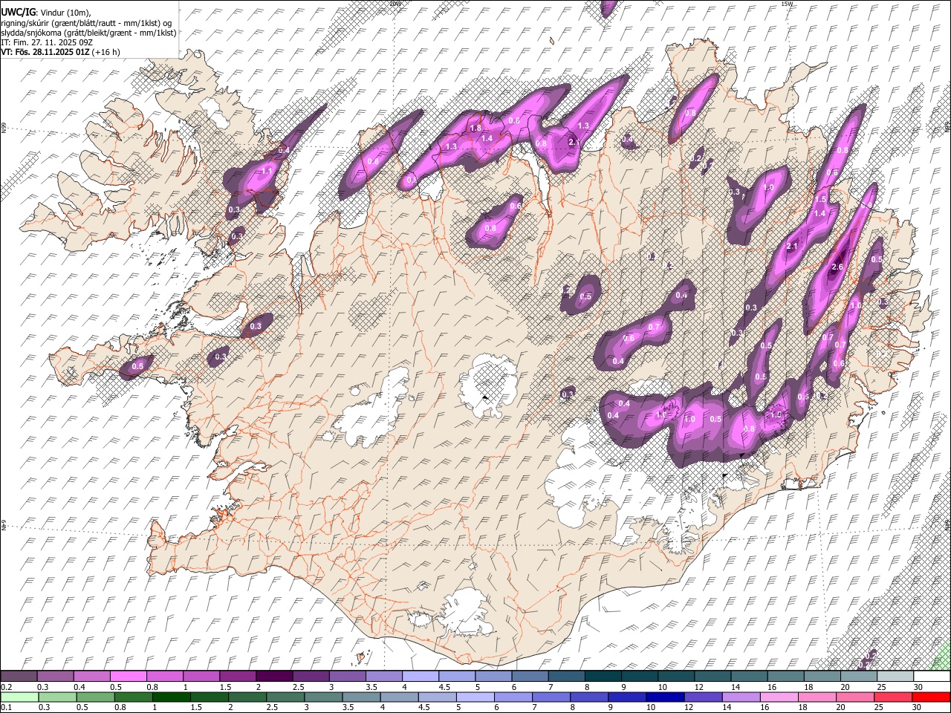Click the 2.6 precipitation value on the map

coord(837,267)
